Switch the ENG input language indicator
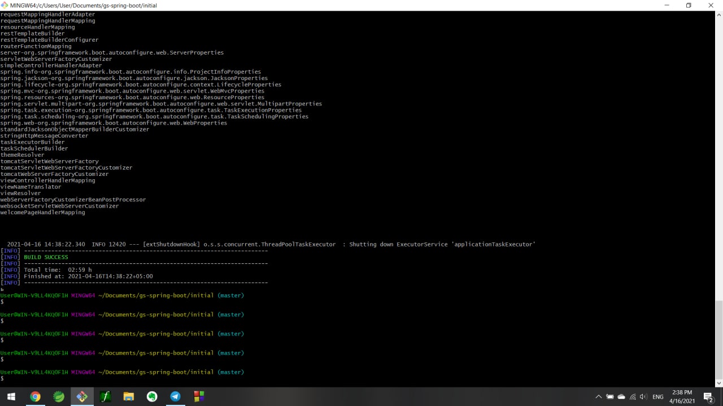The height and width of the screenshot is (406, 723). [x=657, y=397]
